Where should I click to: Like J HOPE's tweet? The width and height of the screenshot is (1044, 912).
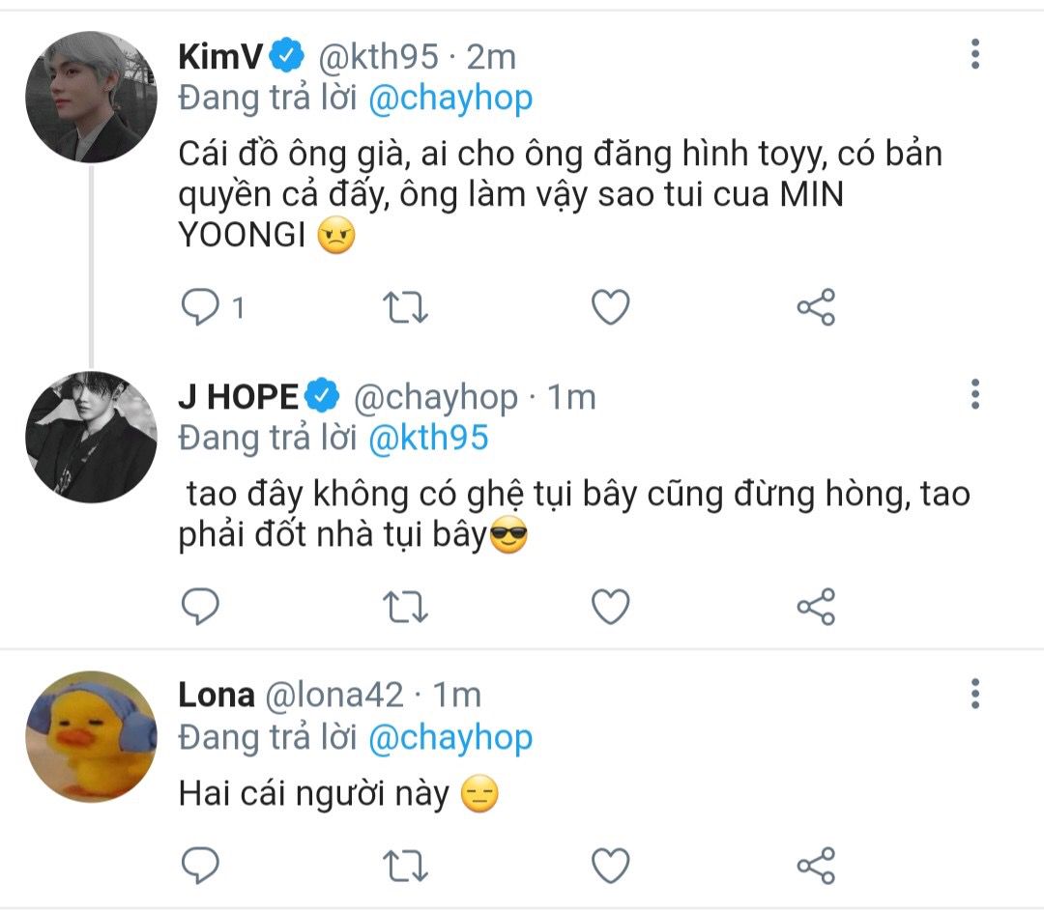point(611,607)
